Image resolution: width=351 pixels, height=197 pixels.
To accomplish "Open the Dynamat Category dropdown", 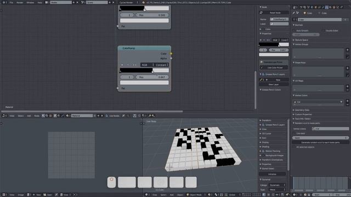I will pyautogui.click(x=277, y=185).
